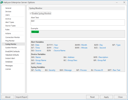128x100 pixels.
Task: Insert the &A Address variable
Action: click(x=71, y=57)
